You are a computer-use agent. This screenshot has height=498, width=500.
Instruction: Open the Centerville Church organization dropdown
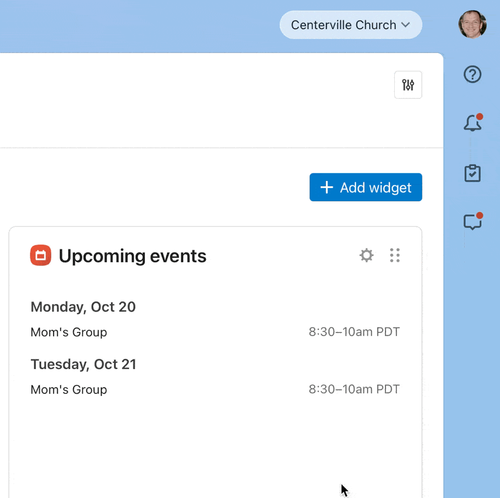click(350, 24)
